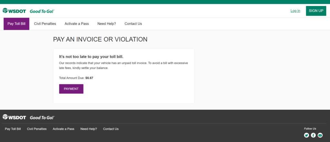Open the Facebook follow icon
This screenshot has width=330, height=142.
(x=313, y=135)
